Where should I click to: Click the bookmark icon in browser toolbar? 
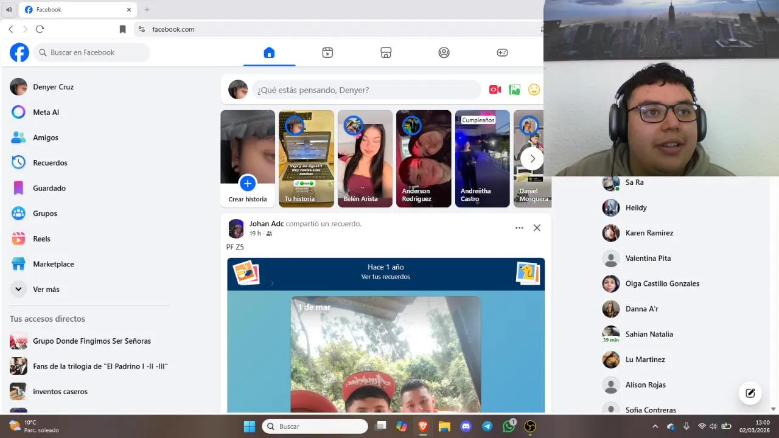(122, 29)
